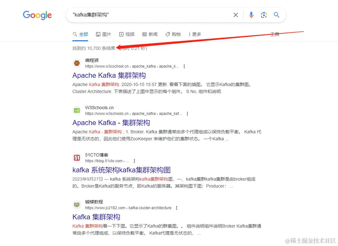Select the 全部 tab

tap(80, 34)
